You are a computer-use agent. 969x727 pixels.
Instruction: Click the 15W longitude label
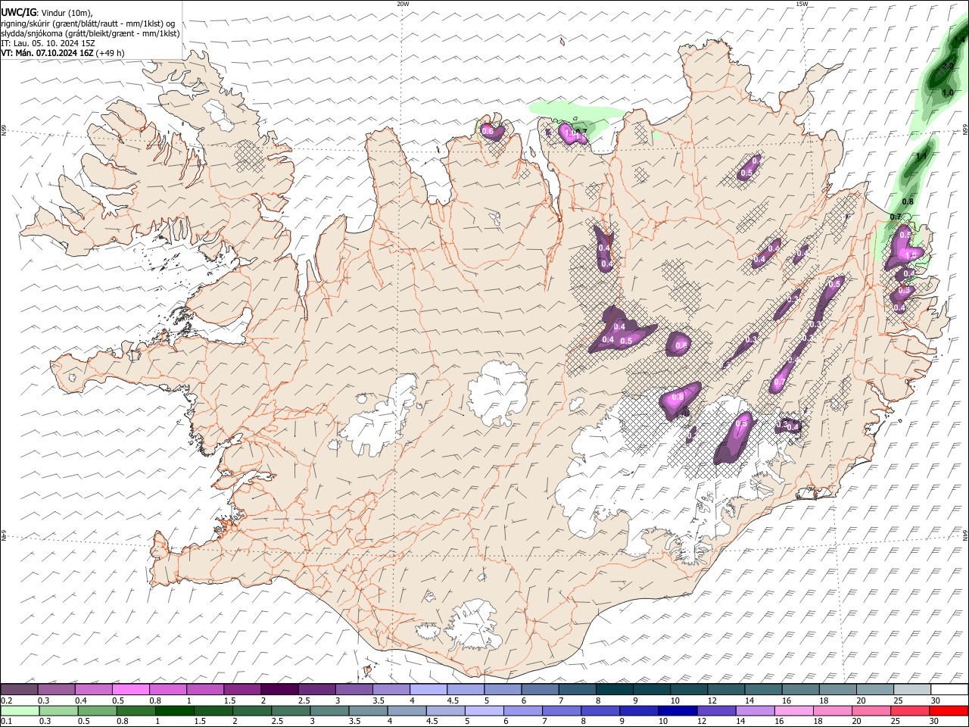point(802,4)
